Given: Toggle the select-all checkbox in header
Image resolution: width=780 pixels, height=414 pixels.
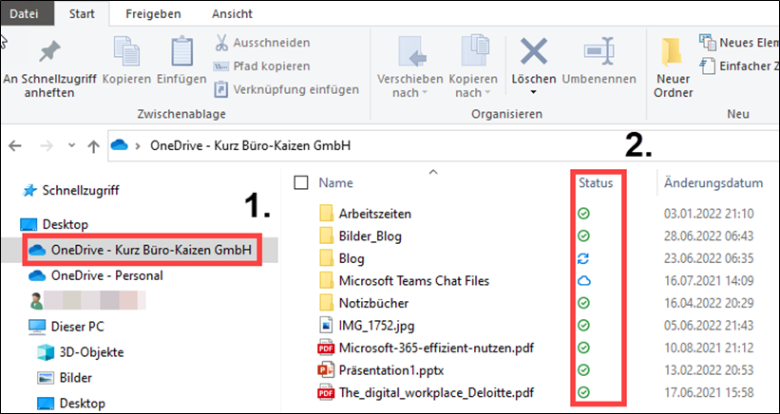Looking at the screenshot, I should tap(301, 183).
